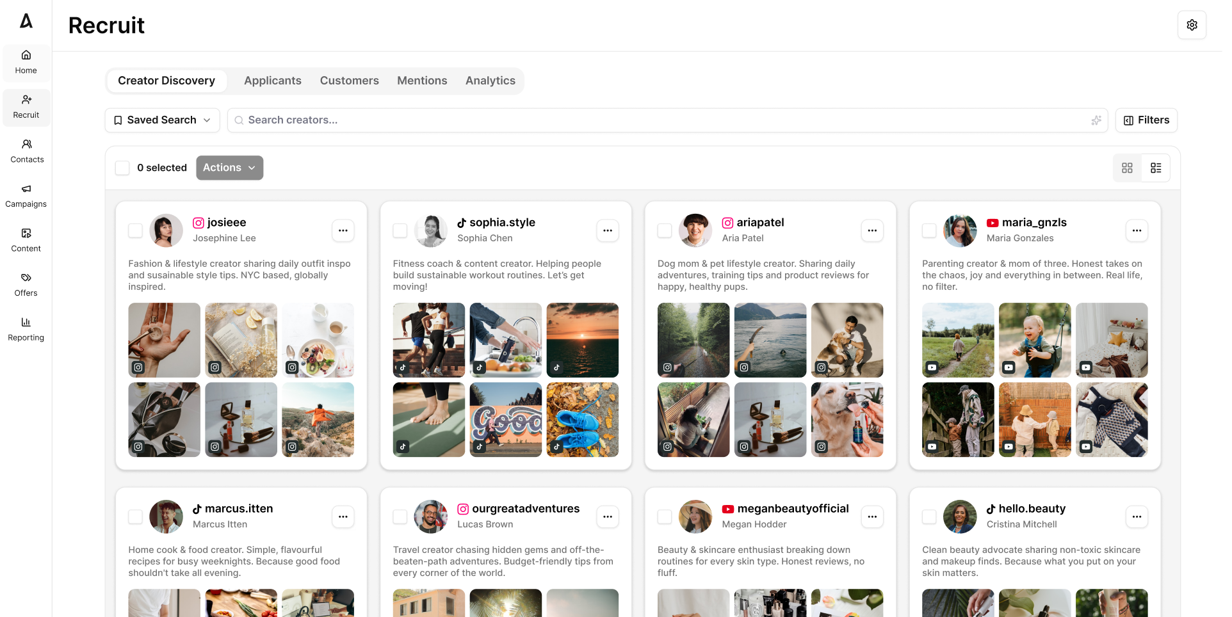Switch to Creator Discovery tab
Image resolution: width=1232 pixels, height=617 pixels.
click(166, 81)
